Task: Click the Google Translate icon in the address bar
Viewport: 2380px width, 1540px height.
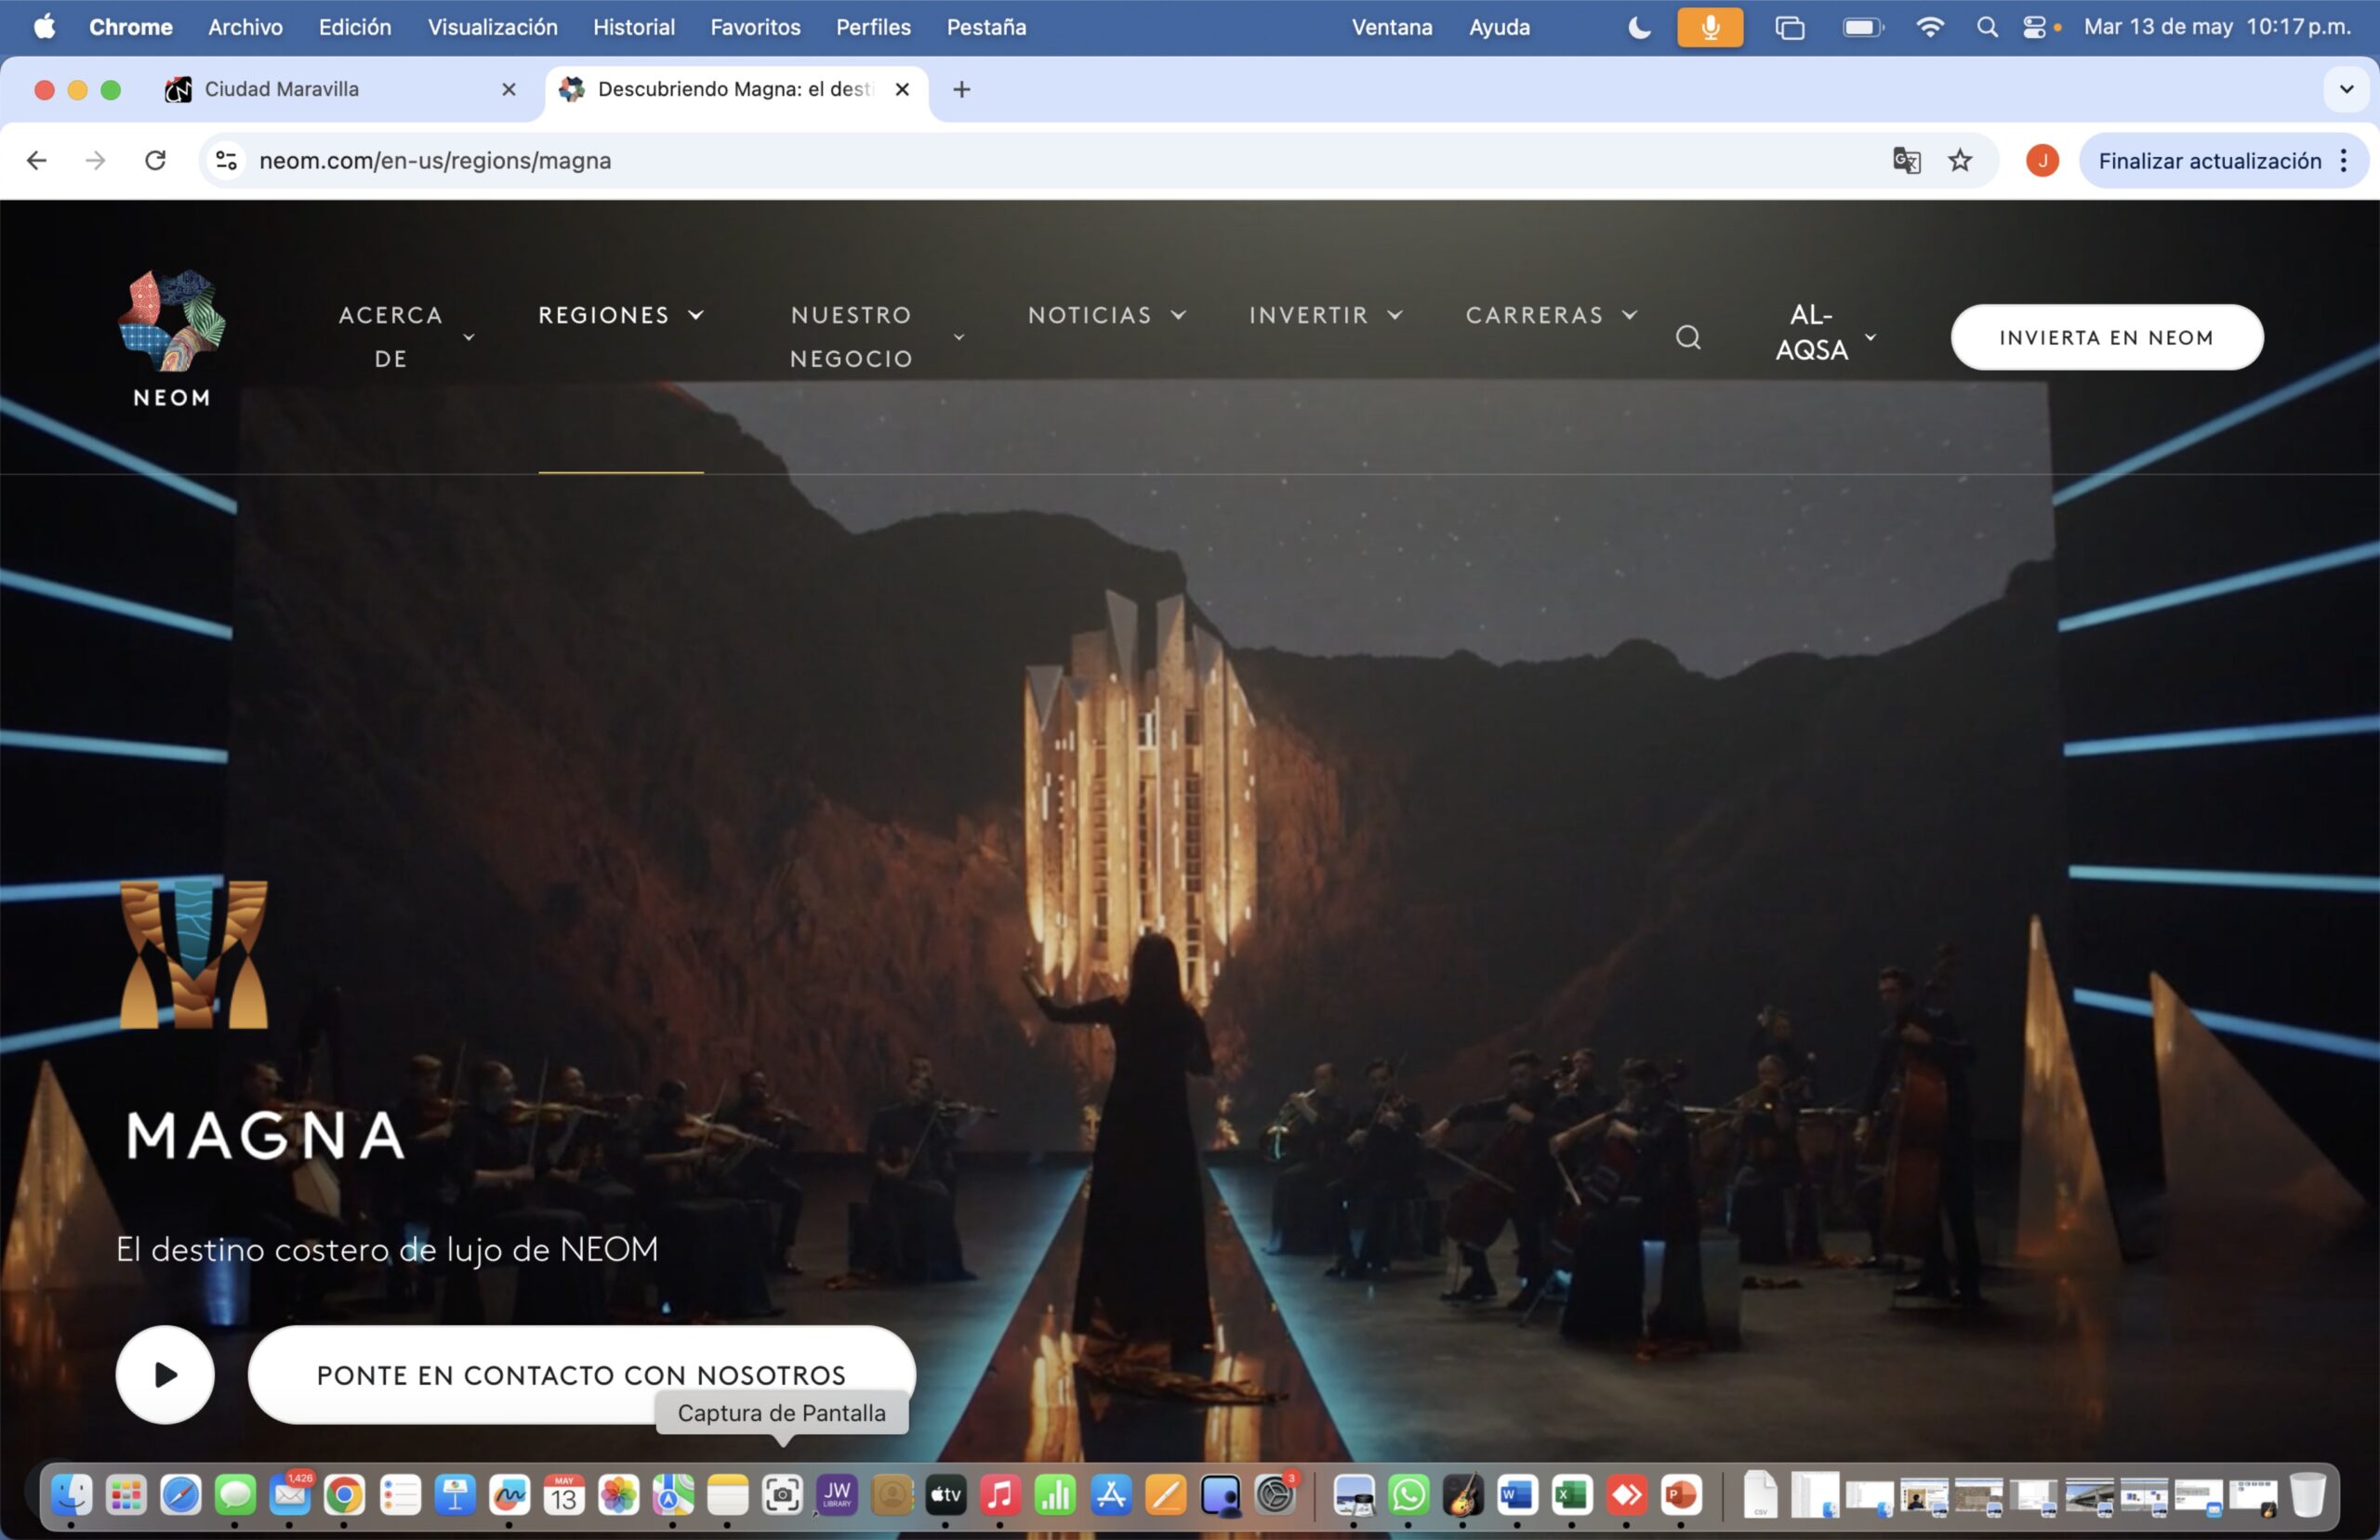Action: pyautogui.click(x=1906, y=160)
